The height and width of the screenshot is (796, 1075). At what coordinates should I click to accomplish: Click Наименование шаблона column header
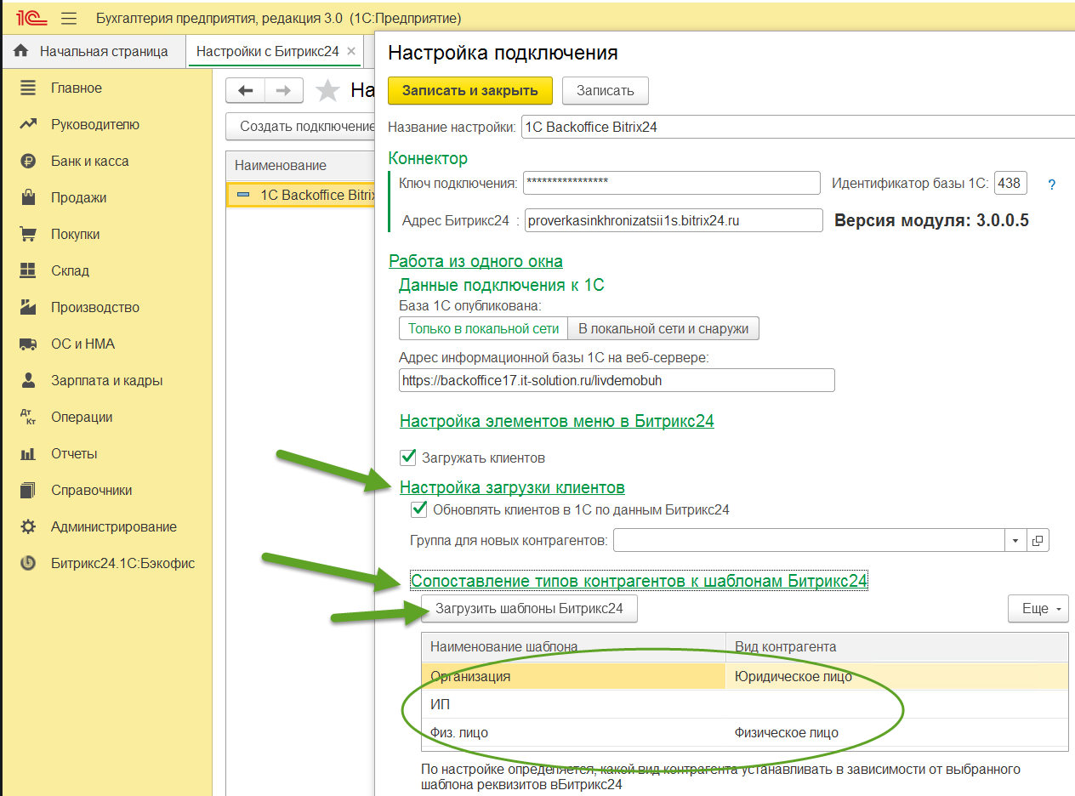(x=573, y=647)
